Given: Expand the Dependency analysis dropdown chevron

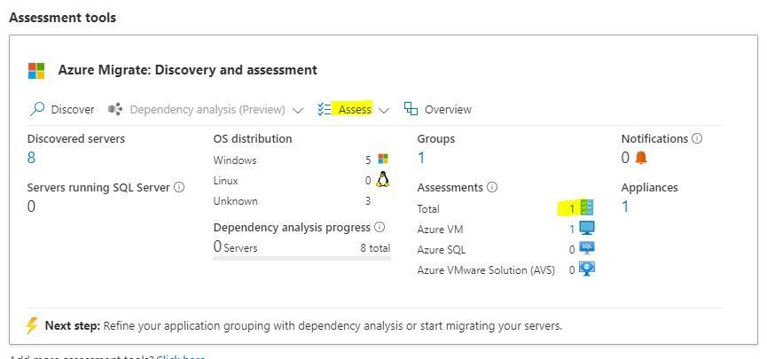Looking at the screenshot, I should [x=297, y=111].
